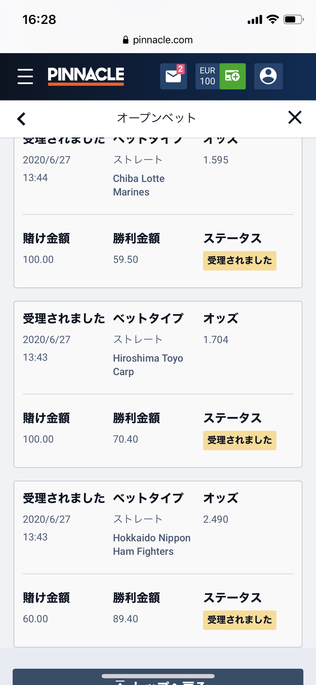Tap the Nippon Ham Fighters status badge
This screenshot has width=316, height=685.
[x=239, y=620]
